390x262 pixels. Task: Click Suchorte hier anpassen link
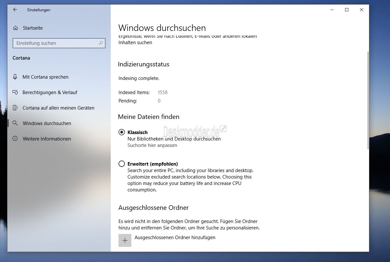click(152, 145)
